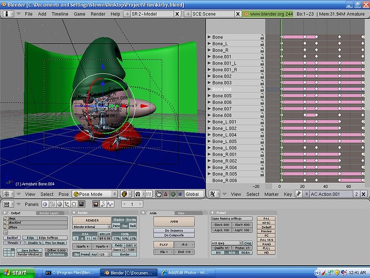Select the scale manipulator square icon
The height and width of the screenshot is (278, 370).
pyautogui.click(x=180, y=194)
